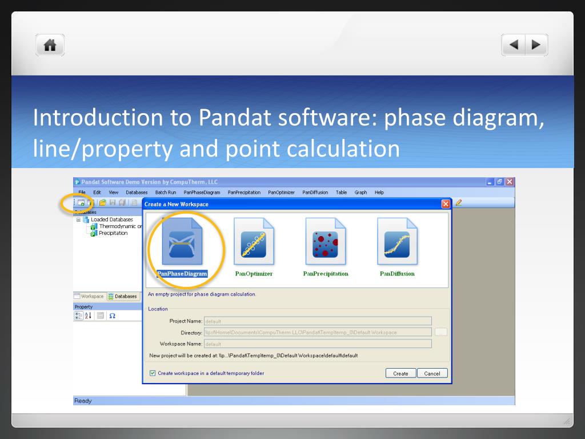The width and height of the screenshot is (585, 439).
Task: Open the PanOptimizer menu
Action: point(281,192)
